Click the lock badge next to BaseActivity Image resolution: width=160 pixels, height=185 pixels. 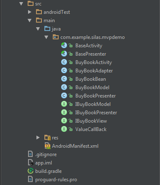[71, 46]
